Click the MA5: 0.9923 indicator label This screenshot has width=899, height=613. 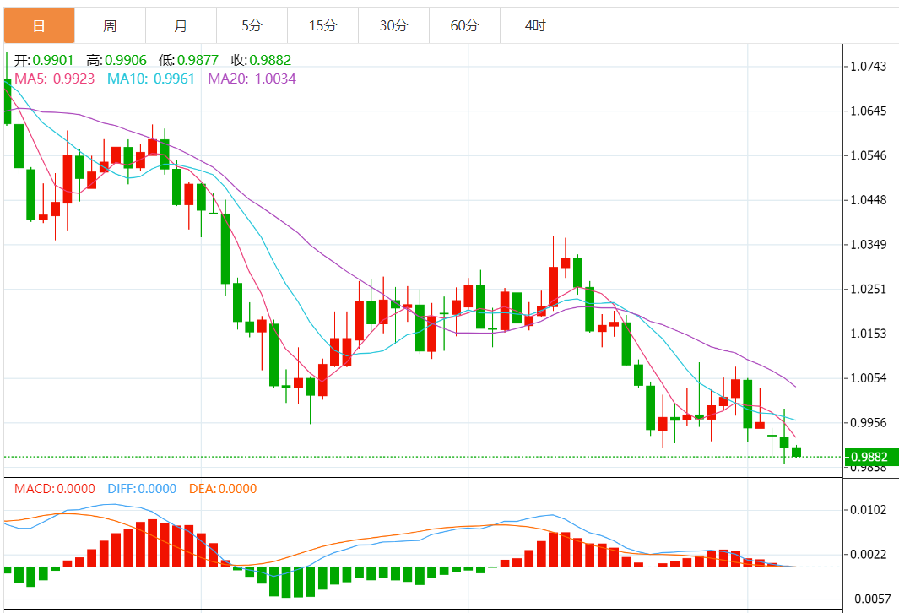click(x=55, y=79)
